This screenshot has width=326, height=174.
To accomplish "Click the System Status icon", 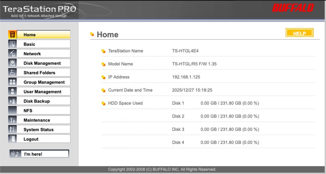I will (12, 129).
